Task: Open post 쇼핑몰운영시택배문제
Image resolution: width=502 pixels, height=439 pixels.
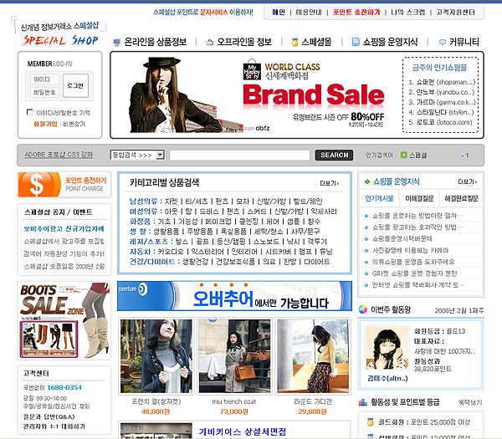Action: pyautogui.click(x=402, y=239)
